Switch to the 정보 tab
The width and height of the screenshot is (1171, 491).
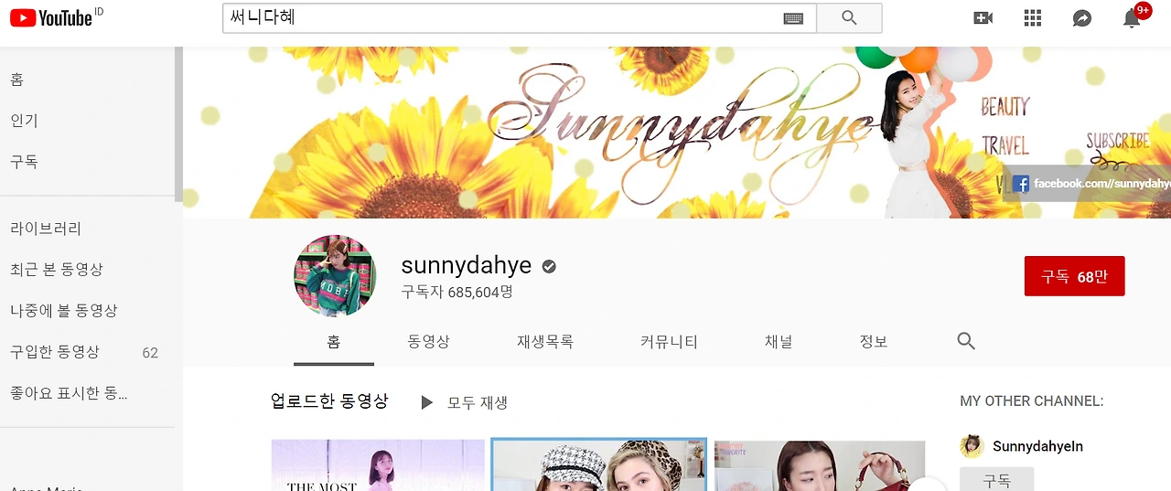[874, 342]
